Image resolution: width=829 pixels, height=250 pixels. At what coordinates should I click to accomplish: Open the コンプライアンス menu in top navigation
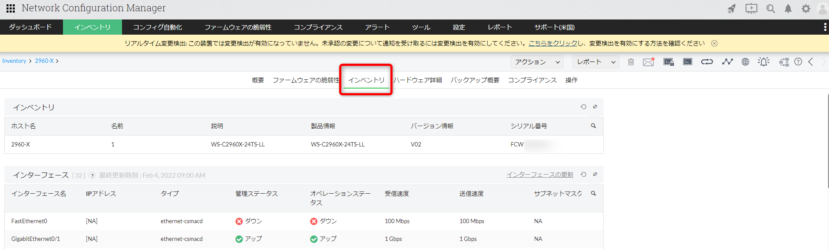[x=318, y=27]
